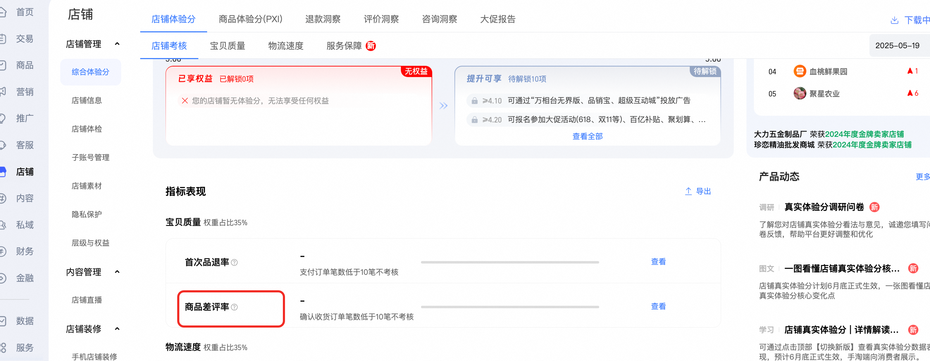Switch to 大促报告 tab
930x361 pixels.
(498, 19)
